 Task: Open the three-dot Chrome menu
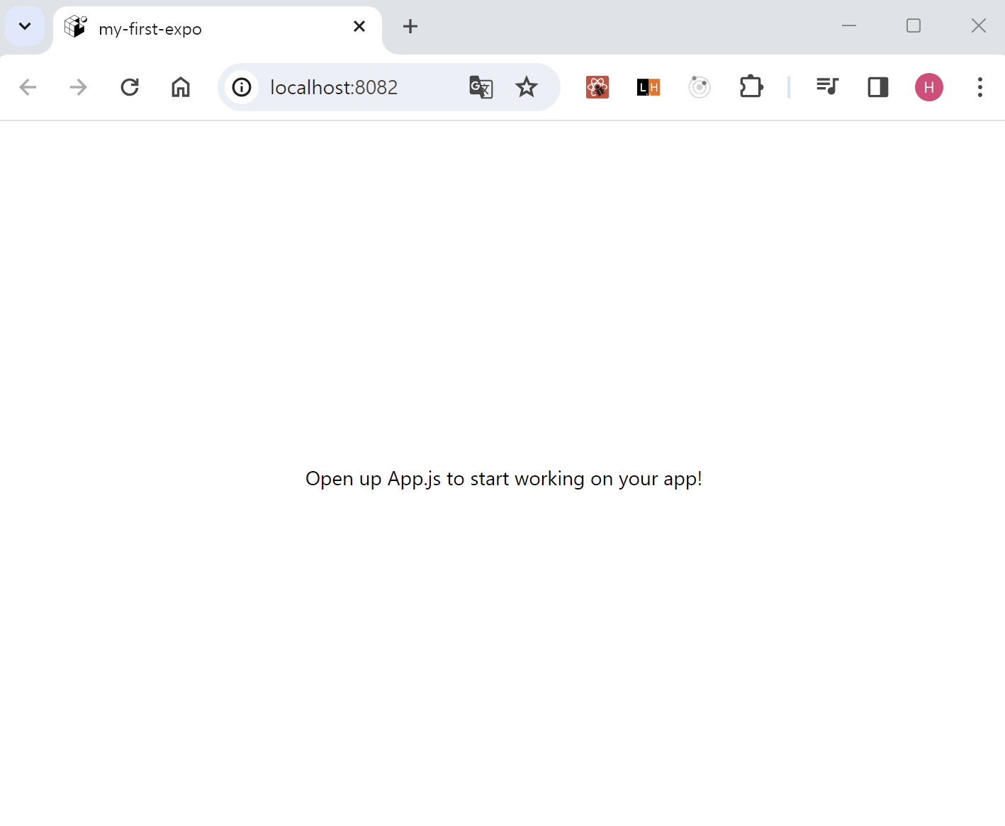[x=979, y=86]
